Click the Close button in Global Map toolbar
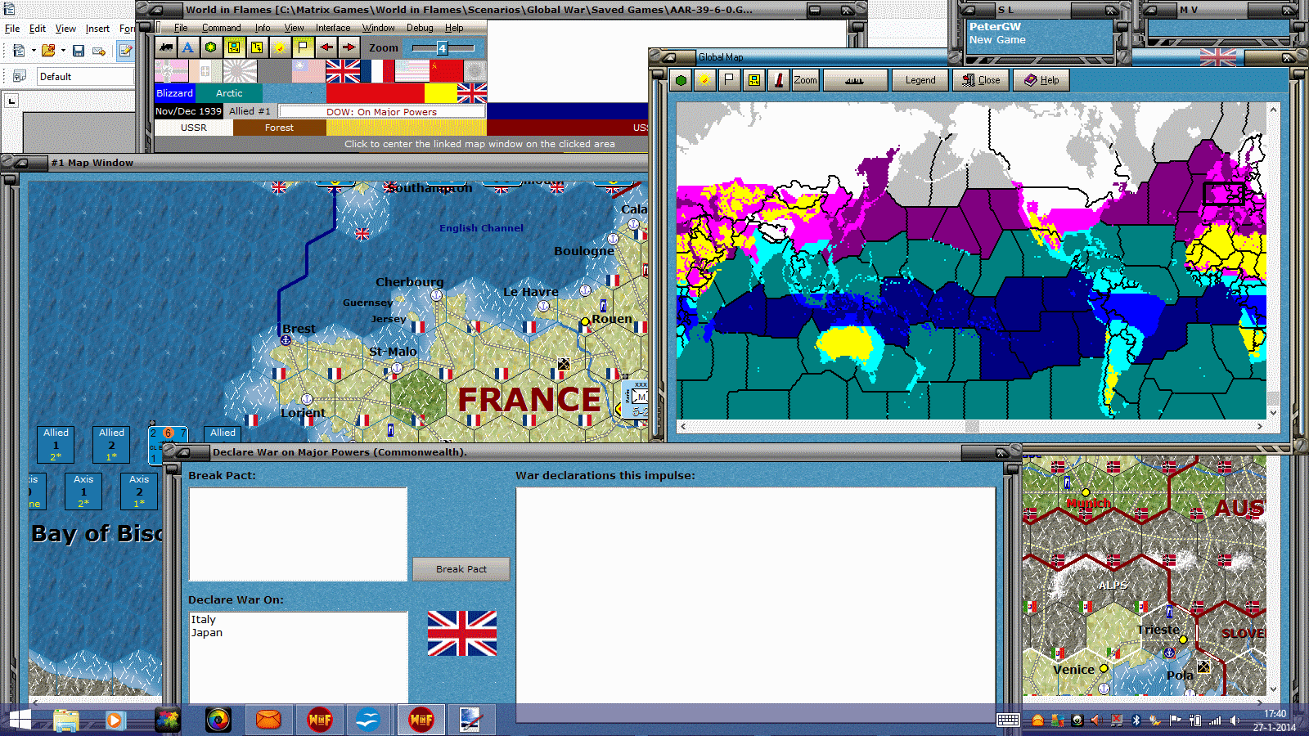1309x736 pixels. 981,80
